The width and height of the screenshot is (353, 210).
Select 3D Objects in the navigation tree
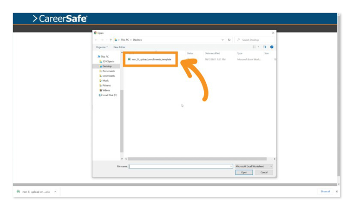[x=107, y=61]
